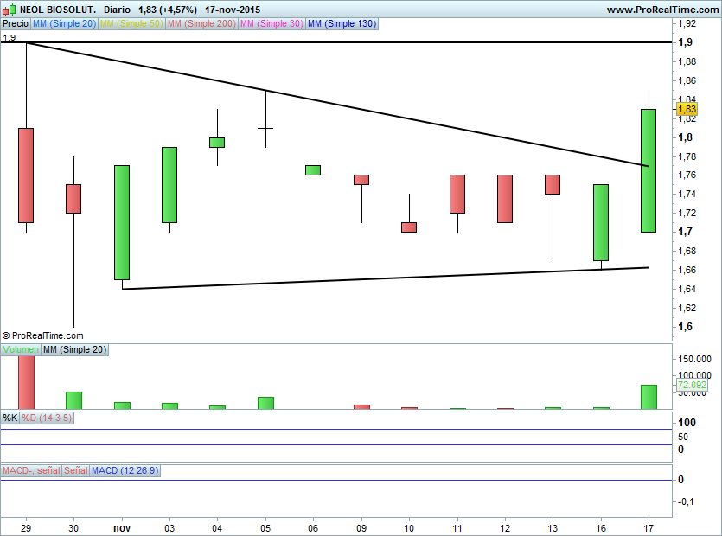Click the tall red volume bar on day 29

coord(26,381)
